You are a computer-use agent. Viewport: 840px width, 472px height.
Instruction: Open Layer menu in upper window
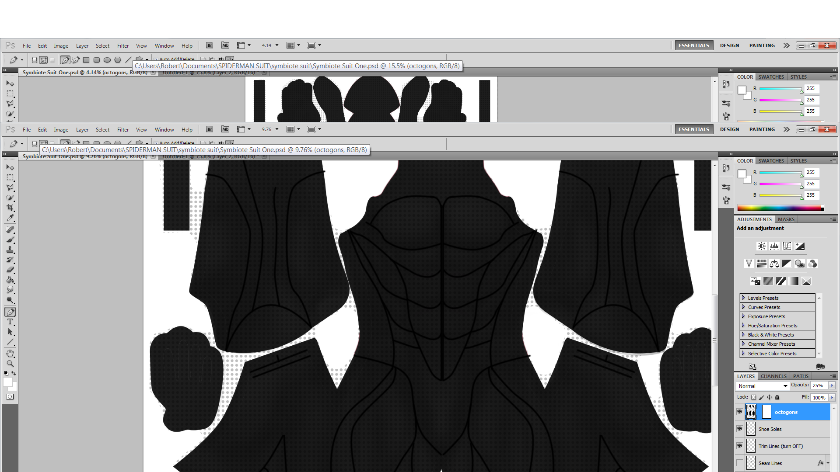(x=82, y=45)
